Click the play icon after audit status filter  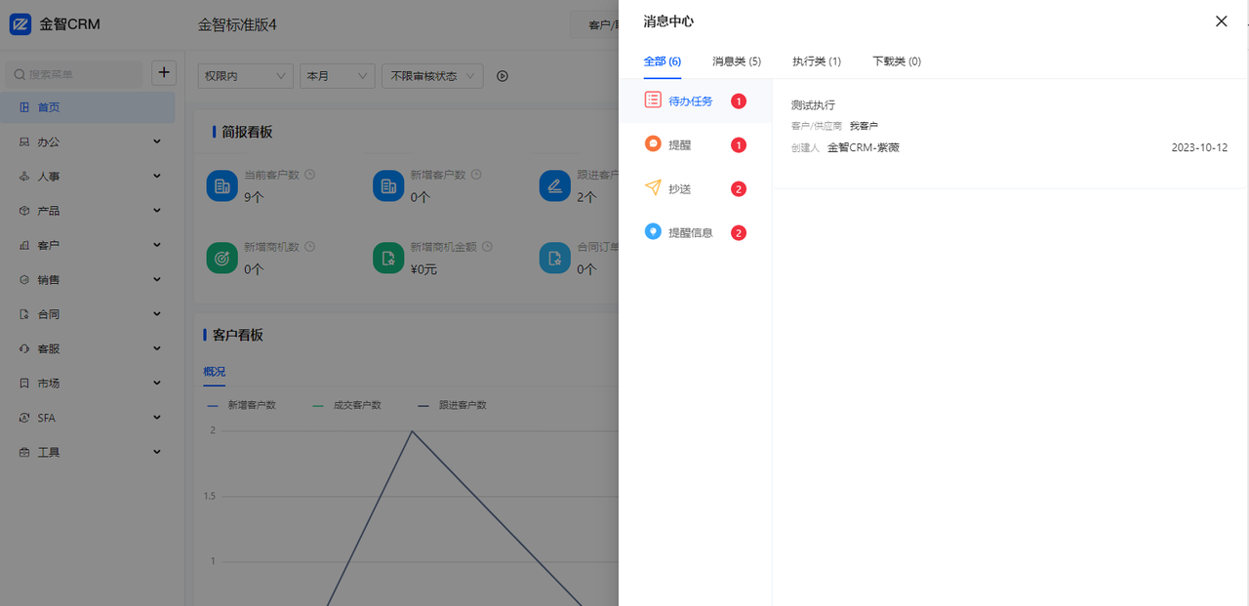coord(503,76)
